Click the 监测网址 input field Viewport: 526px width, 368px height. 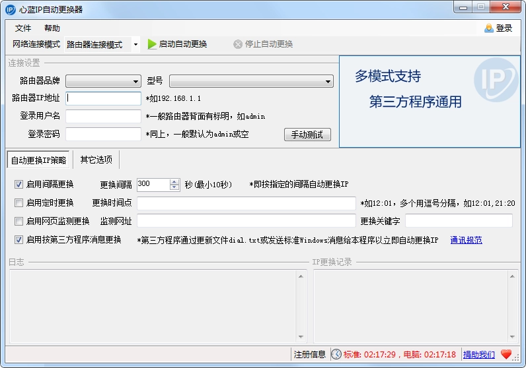pyautogui.click(x=246, y=221)
